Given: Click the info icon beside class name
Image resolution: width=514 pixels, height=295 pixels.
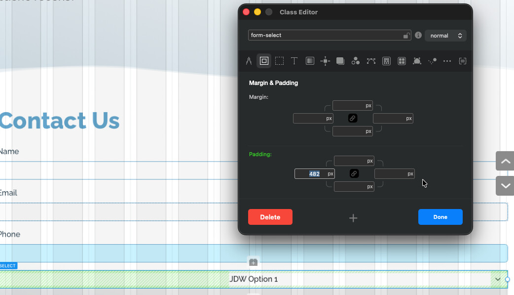Looking at the screenshot, I should (418, 36).
